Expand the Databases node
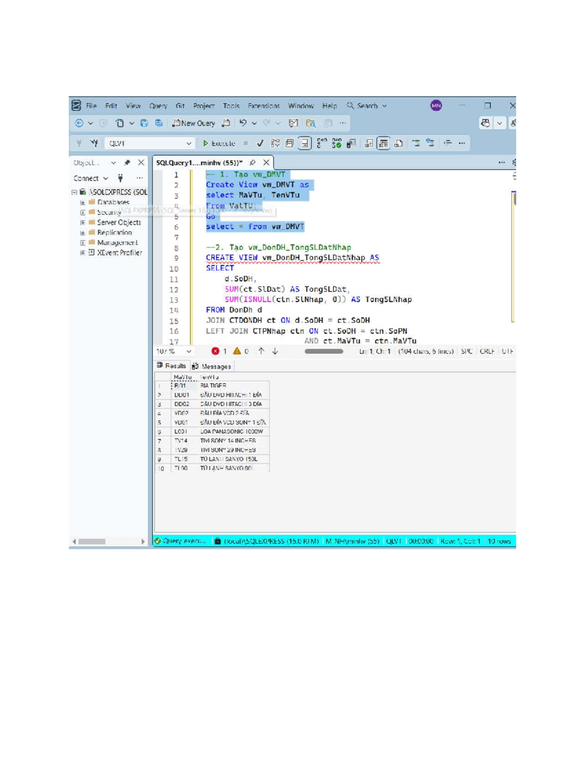This screenshot has height=757, width=585. pos(82,202)
